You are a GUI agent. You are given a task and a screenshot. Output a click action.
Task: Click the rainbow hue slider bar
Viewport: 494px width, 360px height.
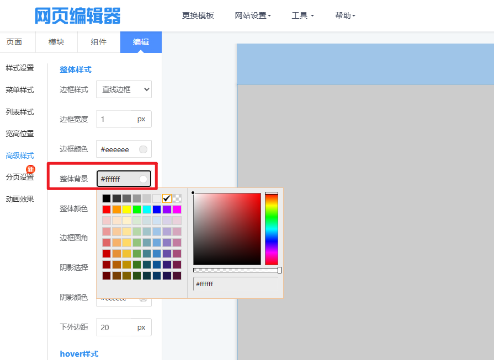[x=272, y=229]
